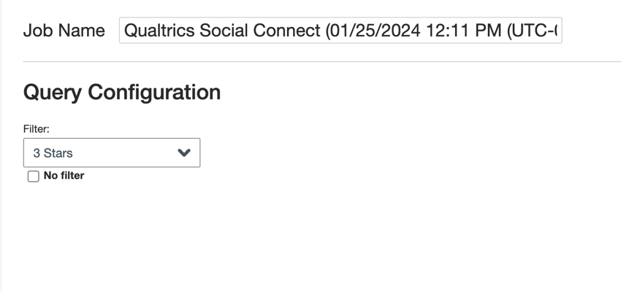621x292 pixels.
Task: Place cursor on "Qualtrics" in job name
Action: [157, 31]
